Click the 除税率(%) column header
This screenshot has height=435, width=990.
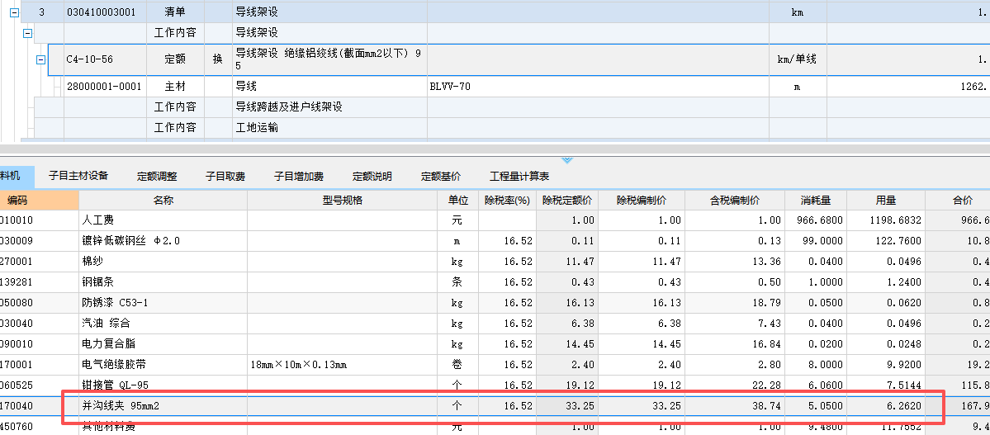[507, 200]
